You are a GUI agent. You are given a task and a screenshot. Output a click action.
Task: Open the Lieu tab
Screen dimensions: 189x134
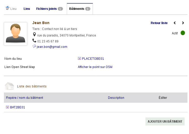[x=27, y=9]
